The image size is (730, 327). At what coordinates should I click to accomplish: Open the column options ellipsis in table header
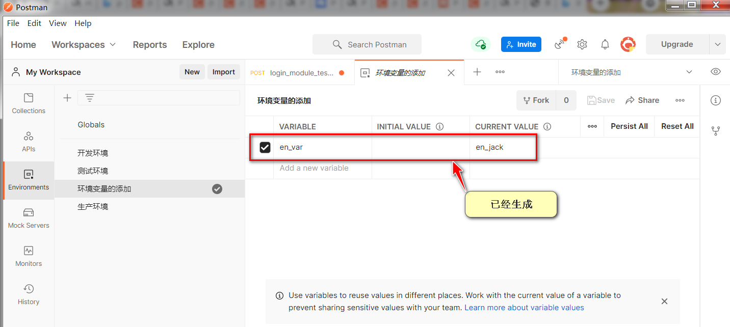[x=592, y=126]
